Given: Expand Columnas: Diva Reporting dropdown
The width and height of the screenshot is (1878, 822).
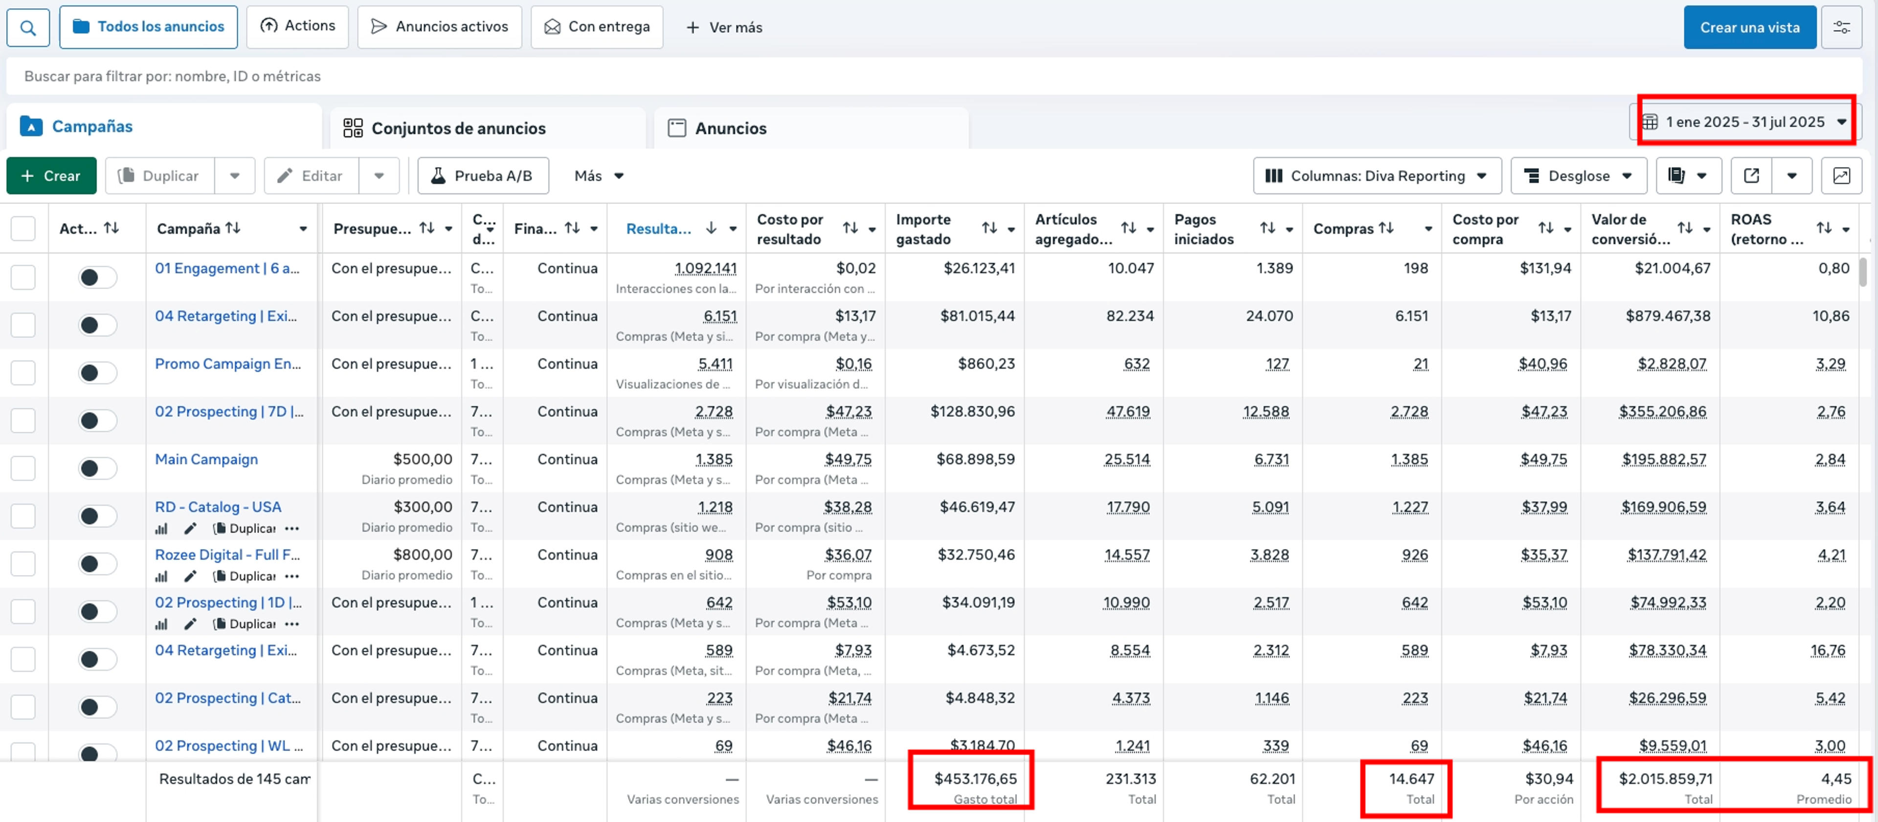Looking at the screenshot, I should pyautogui.click(x=1376, y=176).
